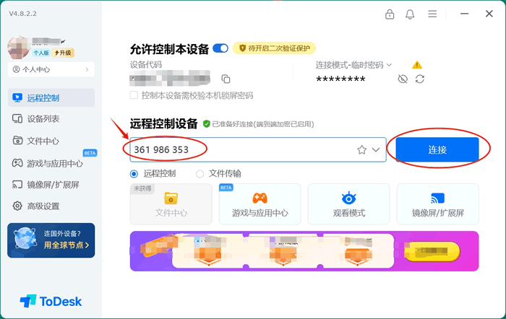Click the blue 连接 button

tap(437, 149)
